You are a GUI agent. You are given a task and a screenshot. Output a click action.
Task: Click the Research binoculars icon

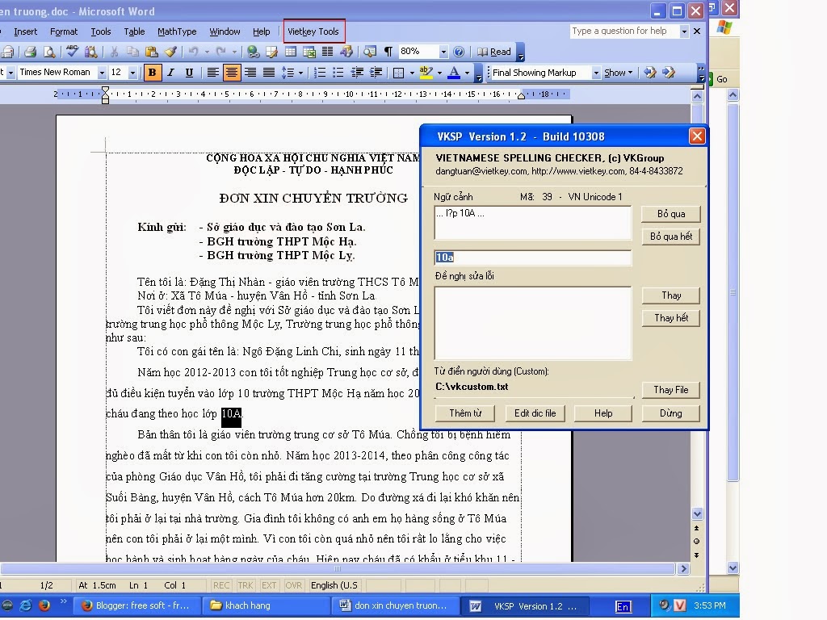click(x=90, y=52)
